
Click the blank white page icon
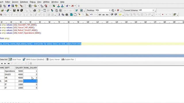(x=75, y=15)
